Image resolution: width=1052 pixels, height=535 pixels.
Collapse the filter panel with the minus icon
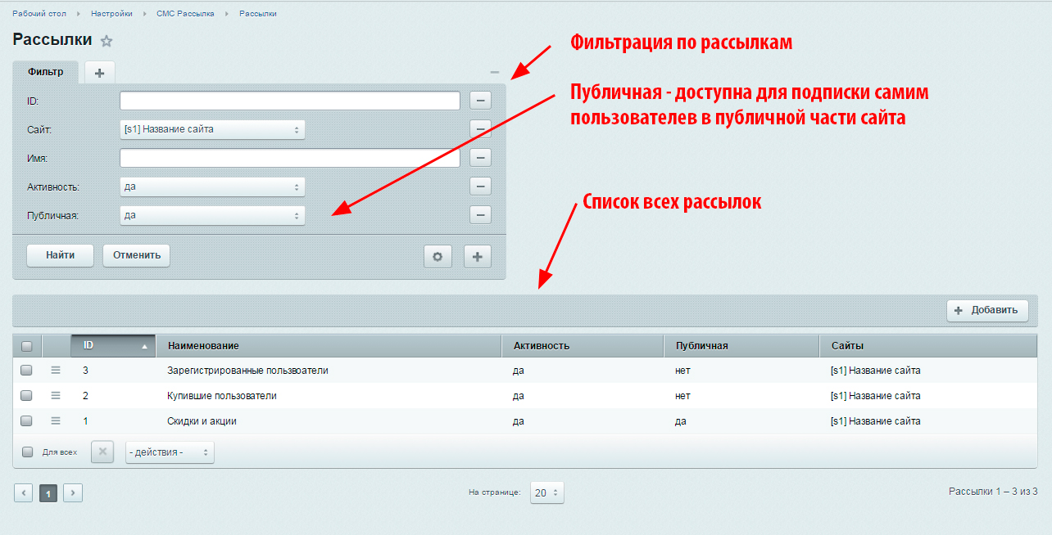click(x=494, y=72)
